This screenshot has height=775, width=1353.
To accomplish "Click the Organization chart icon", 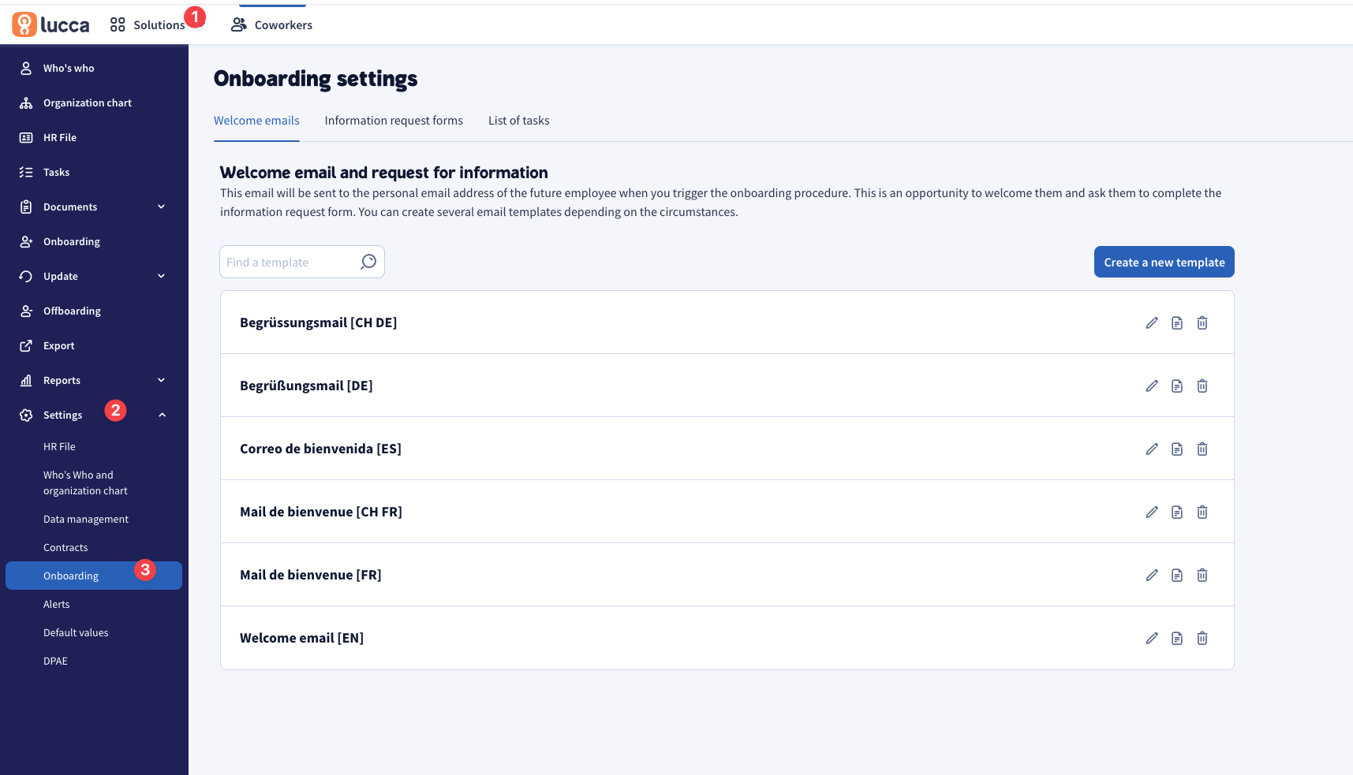I will (x=26, y=102).
